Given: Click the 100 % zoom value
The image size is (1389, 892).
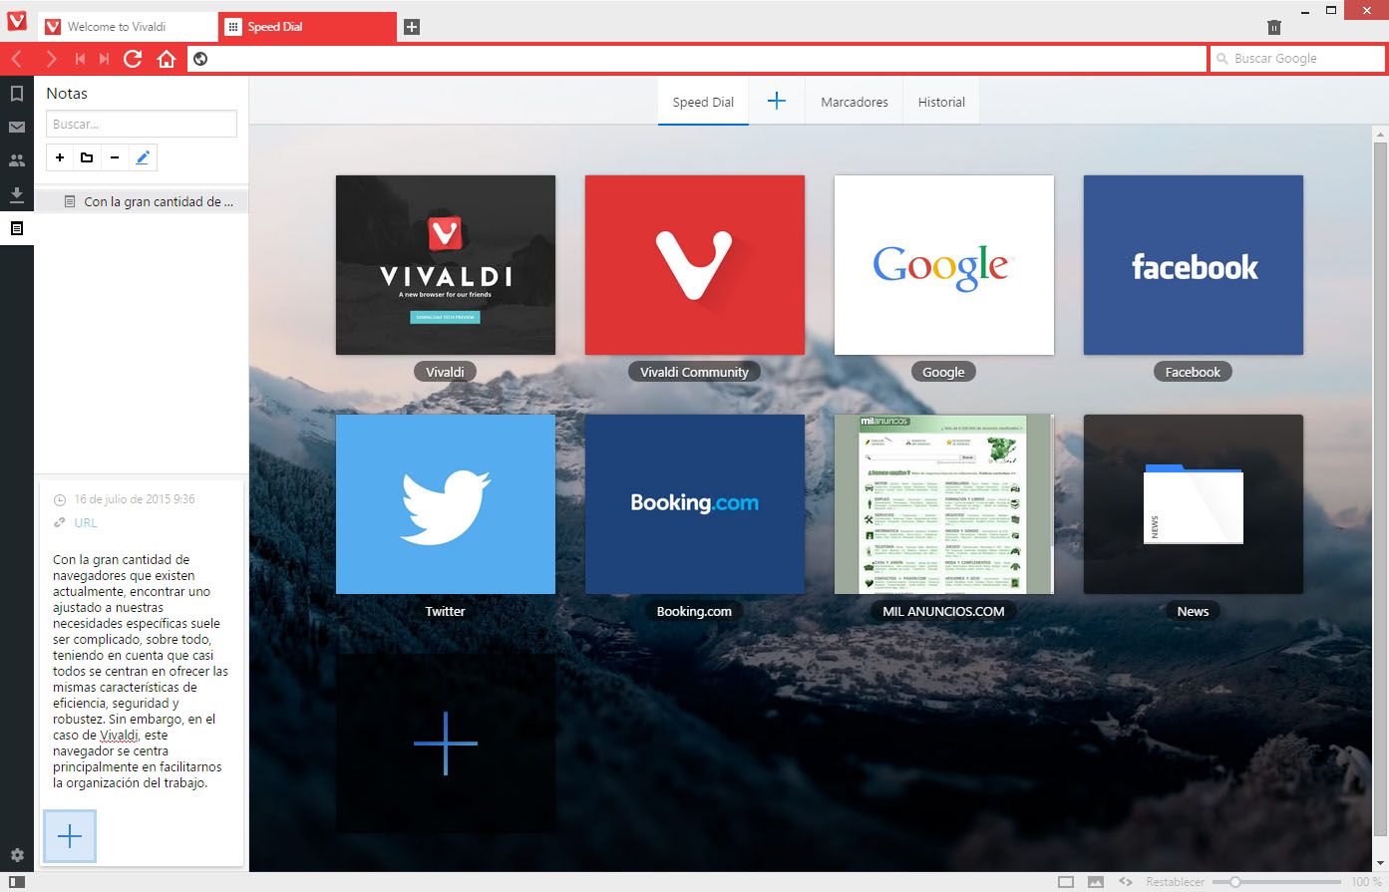Looking at the screenshot, I should click(1365, 882).
